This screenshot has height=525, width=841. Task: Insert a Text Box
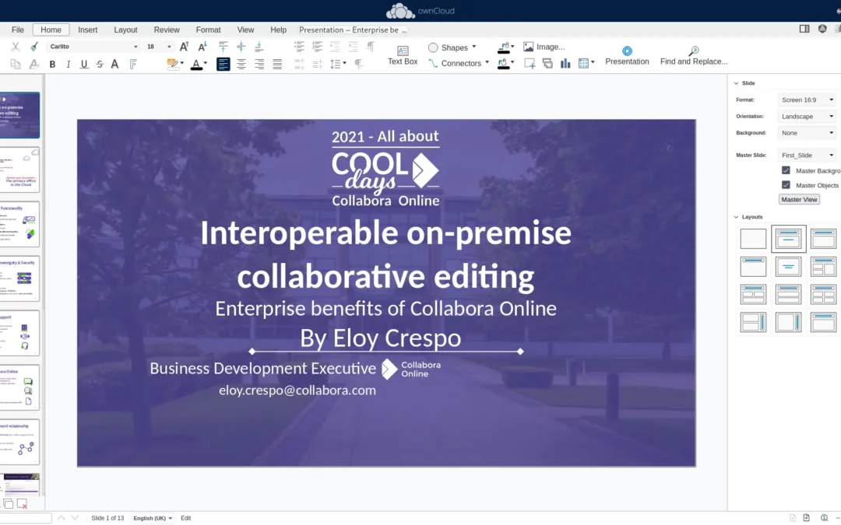(403, 55)
